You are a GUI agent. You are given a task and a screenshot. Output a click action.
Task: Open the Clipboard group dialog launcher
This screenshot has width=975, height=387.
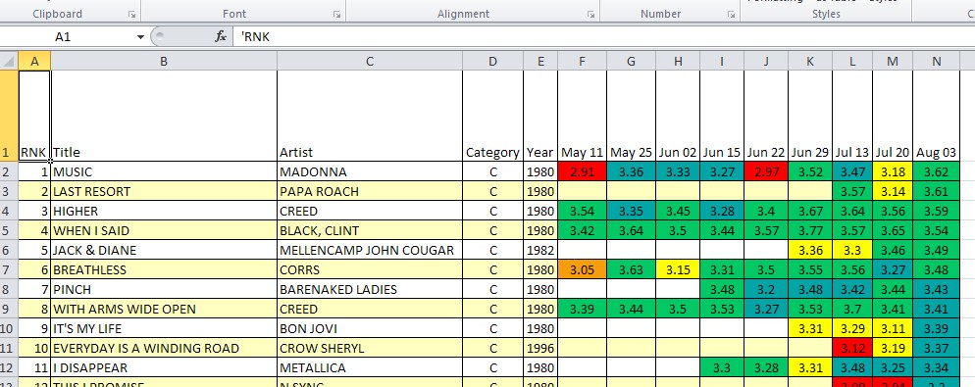pyautogui.click(x=131, y=14)
